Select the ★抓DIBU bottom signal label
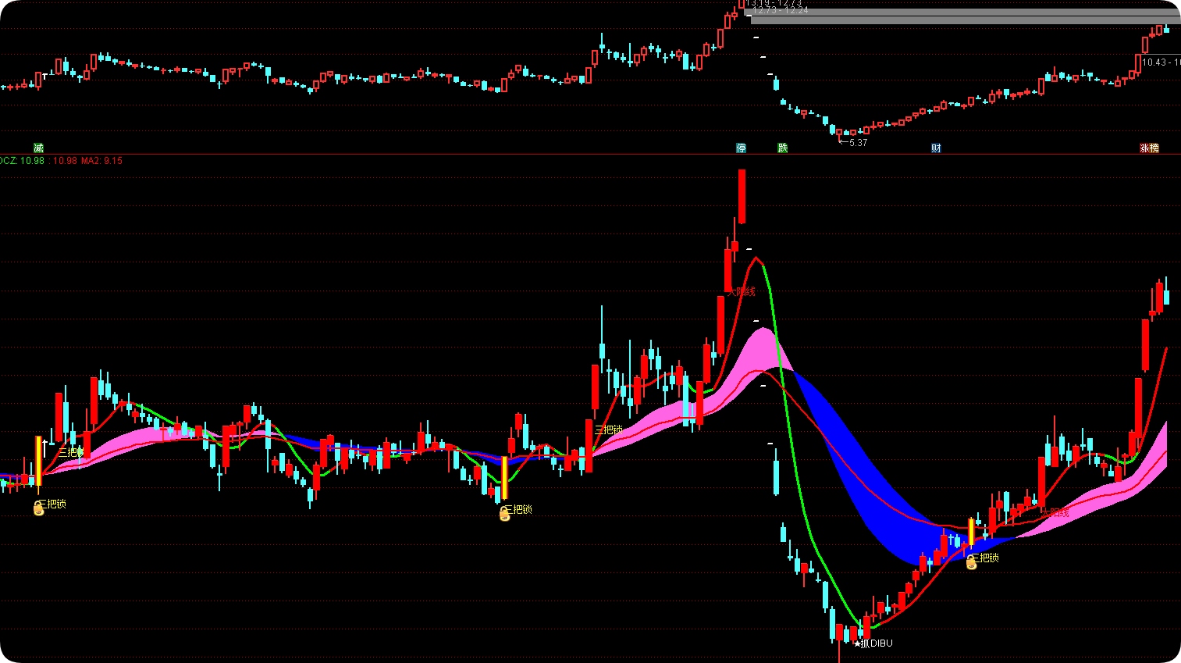The width and height of the screenshot is (1181, 663). coord(873,643)
